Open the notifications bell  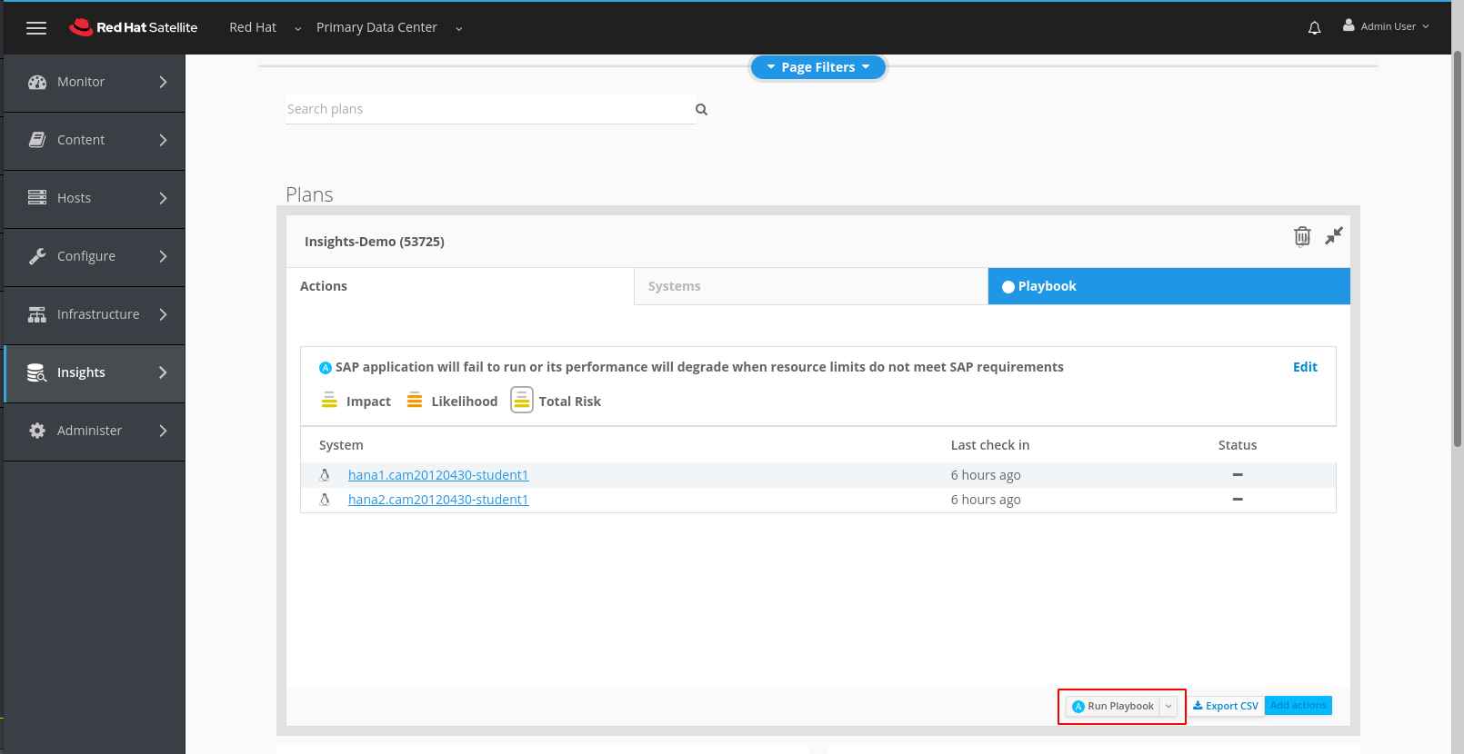tap(1314, 28)
